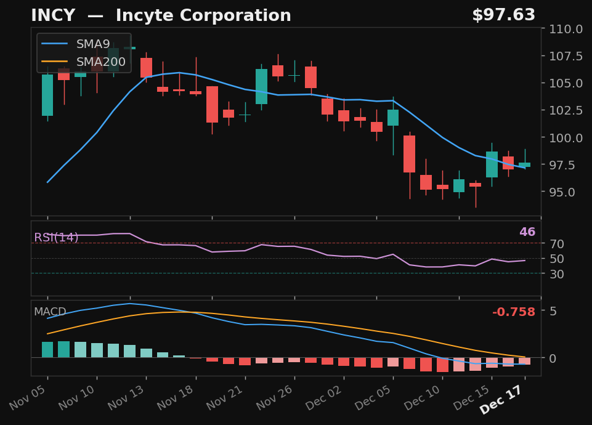The height and width of the screenshot is (425, 592).
Task: Click the 102.5 price axis label
Action: (566, 111)
